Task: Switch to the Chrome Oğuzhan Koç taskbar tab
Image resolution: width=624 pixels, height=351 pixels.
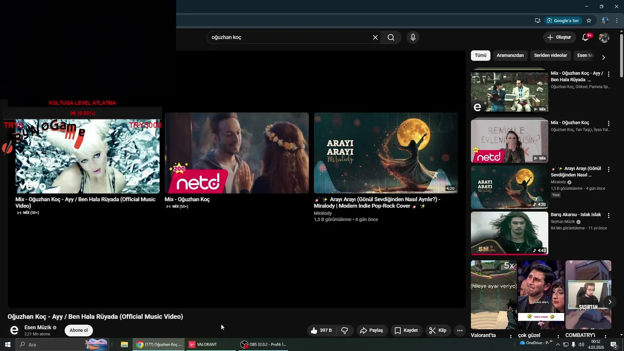Action: 159,345
